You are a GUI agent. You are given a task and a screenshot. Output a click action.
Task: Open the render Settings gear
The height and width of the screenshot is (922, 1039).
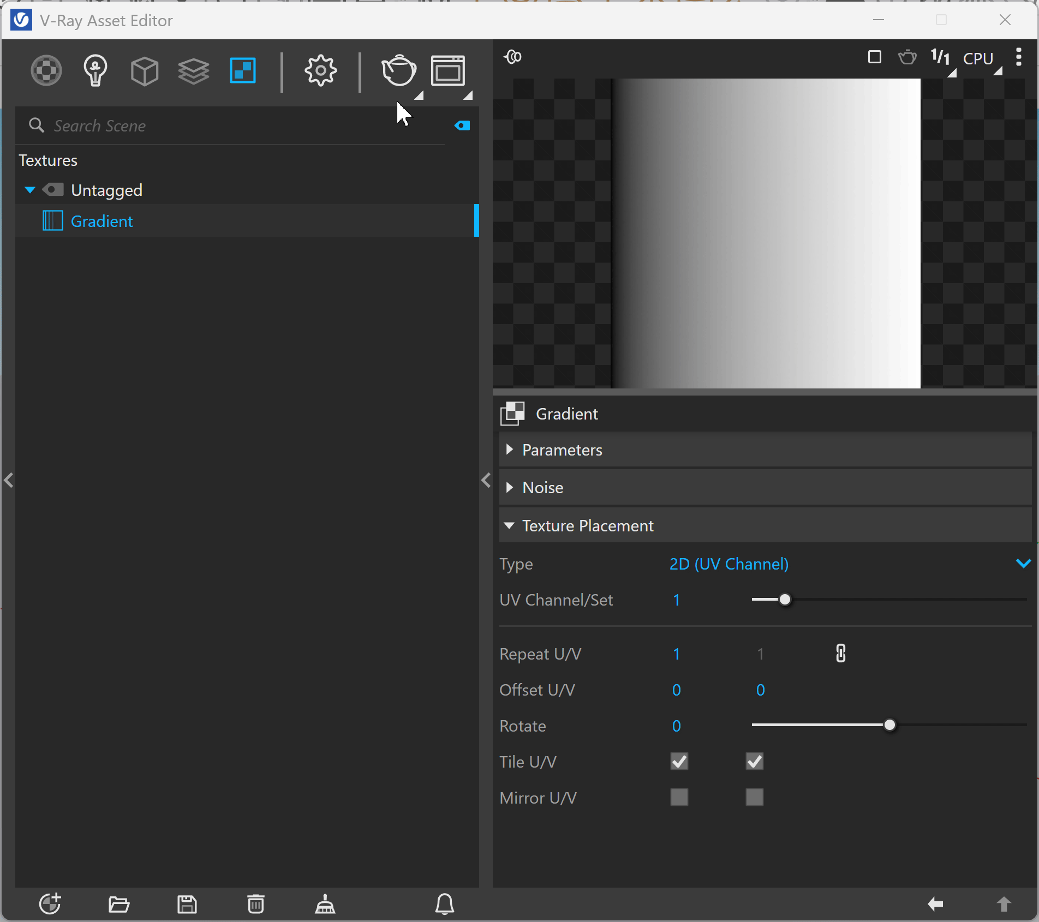point(320,71)
